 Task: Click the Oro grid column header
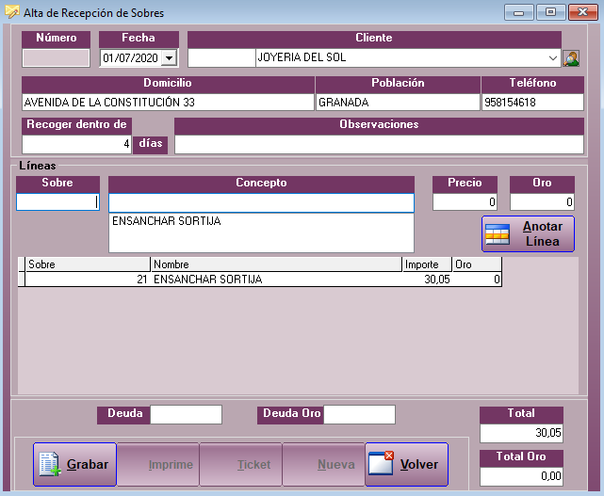coord(477,264)
